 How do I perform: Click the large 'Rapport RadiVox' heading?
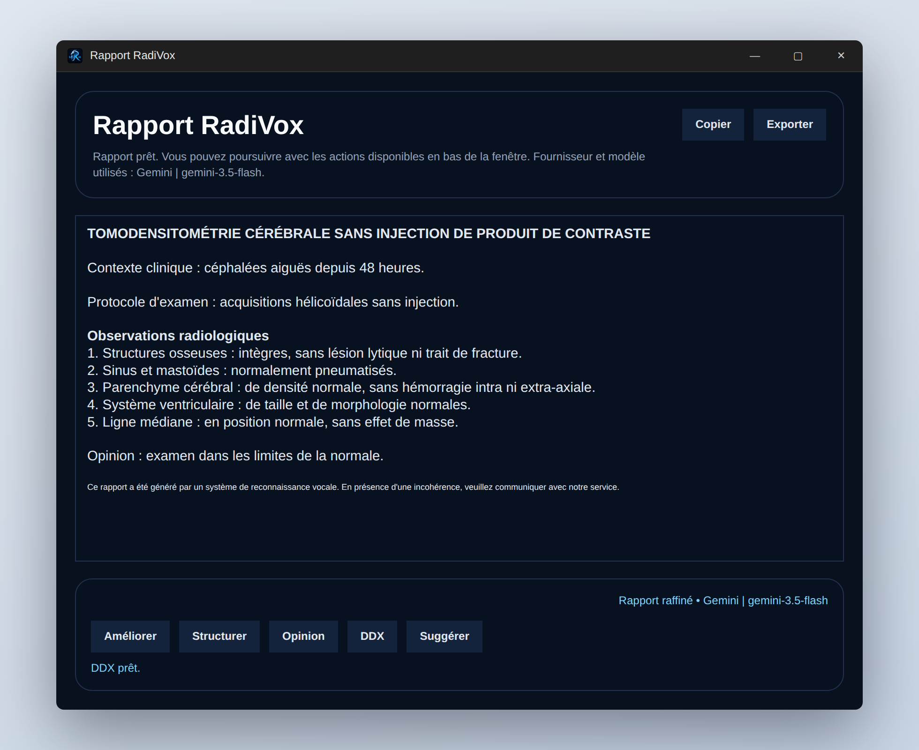(x=198, y=126)
